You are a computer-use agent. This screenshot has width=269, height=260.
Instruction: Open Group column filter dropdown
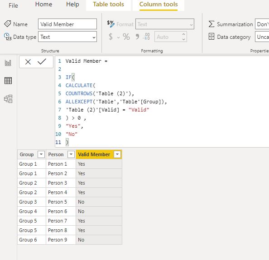41,154
